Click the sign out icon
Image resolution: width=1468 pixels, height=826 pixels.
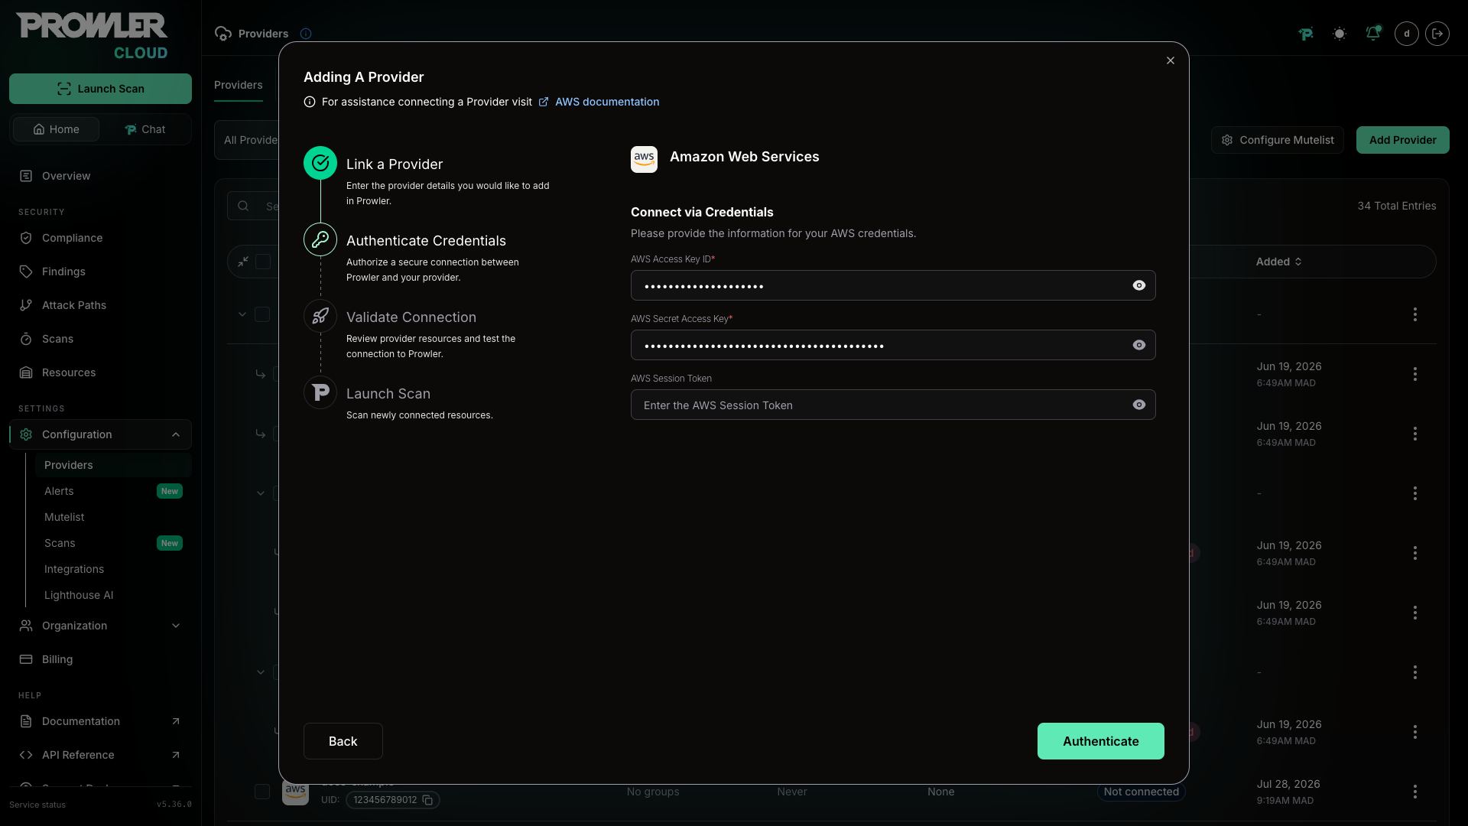[1437, 34]
